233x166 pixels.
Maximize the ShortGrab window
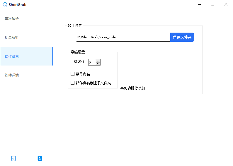212,4
